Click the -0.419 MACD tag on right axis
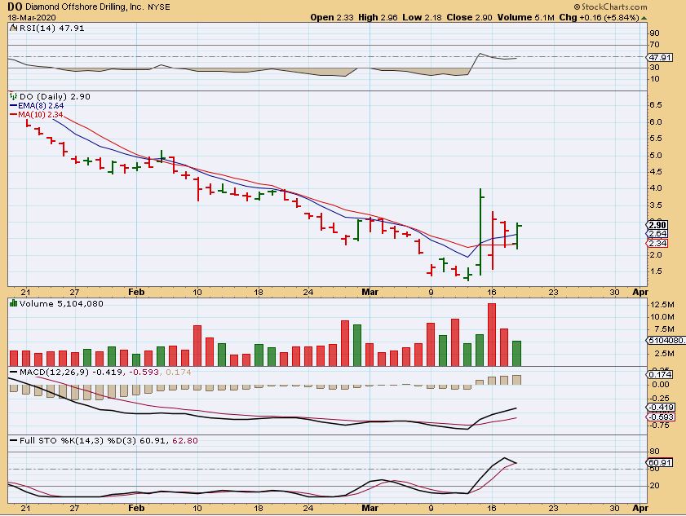The image size is (686, 516). pos(661,408)
